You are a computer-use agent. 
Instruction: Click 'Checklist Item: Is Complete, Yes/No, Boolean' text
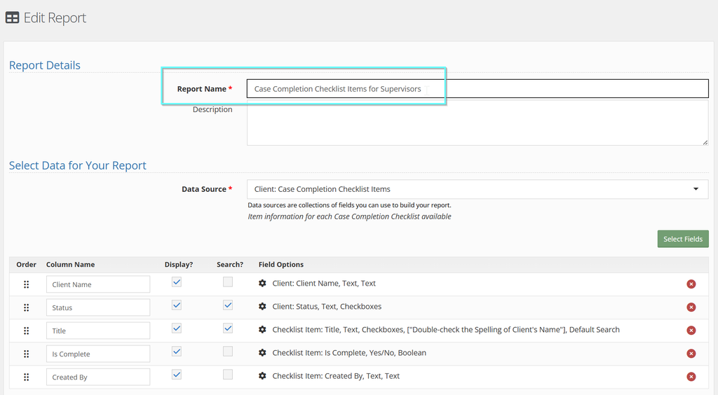(x=349, y=353)
